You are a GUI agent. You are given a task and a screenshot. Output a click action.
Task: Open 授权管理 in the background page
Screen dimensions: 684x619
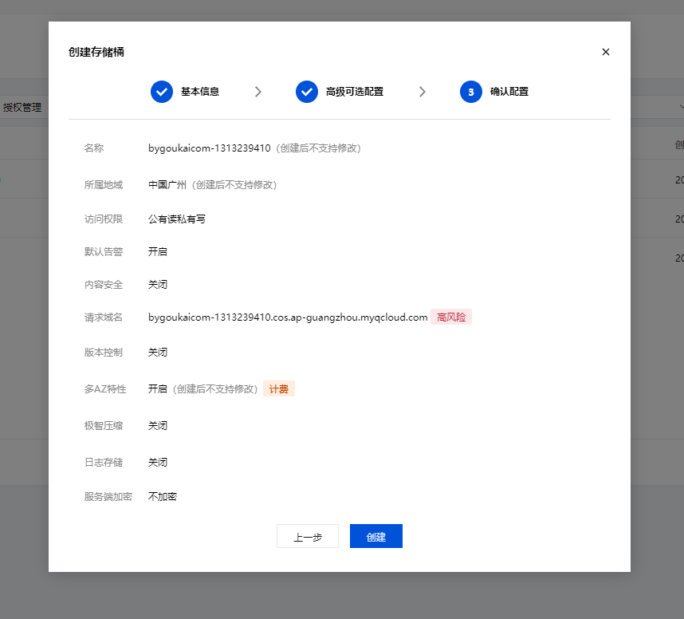click(22, 108)
